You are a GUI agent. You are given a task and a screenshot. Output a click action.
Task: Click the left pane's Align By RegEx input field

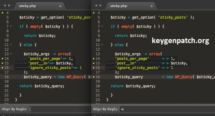(x=60, y=109)
